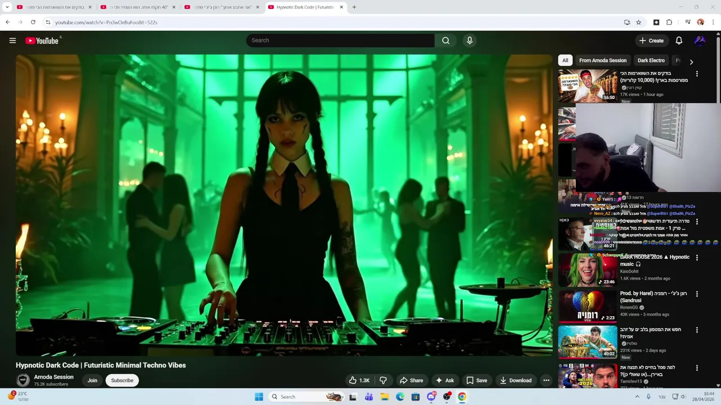Click the Amoda Session channel avatar

point(23,380)
